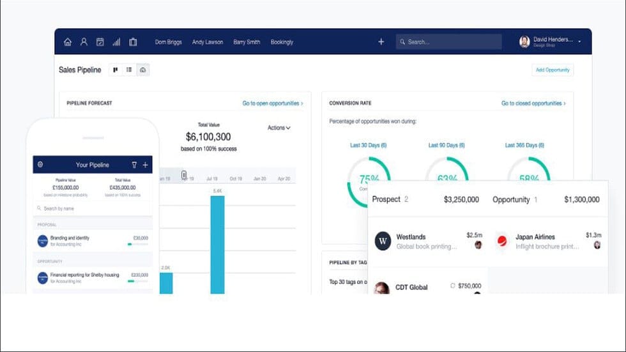Click the mobile Search by name field

tap(93, 208)
